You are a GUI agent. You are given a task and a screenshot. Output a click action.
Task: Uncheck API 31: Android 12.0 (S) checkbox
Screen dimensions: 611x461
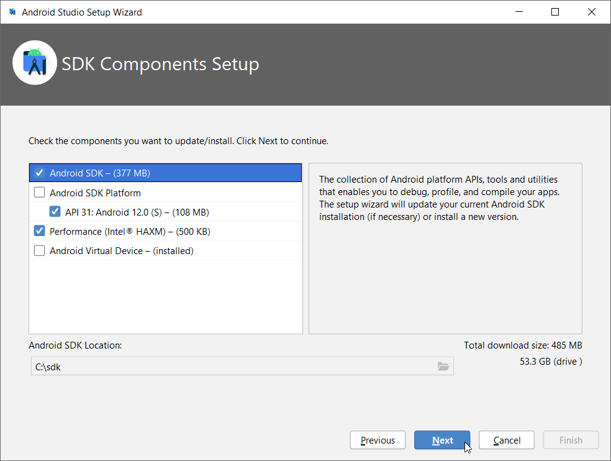coord(55,212)
